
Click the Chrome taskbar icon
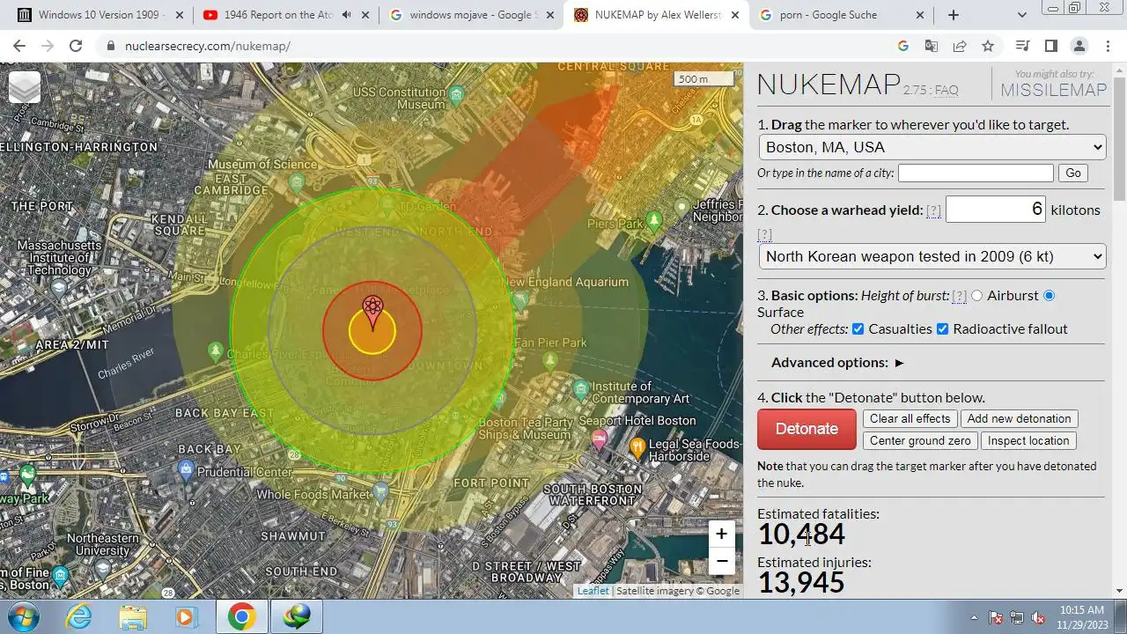pos(241,616)
